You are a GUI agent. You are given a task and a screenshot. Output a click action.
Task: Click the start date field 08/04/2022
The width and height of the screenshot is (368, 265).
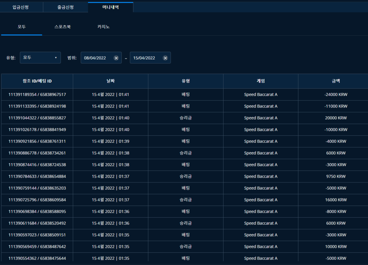101,58
